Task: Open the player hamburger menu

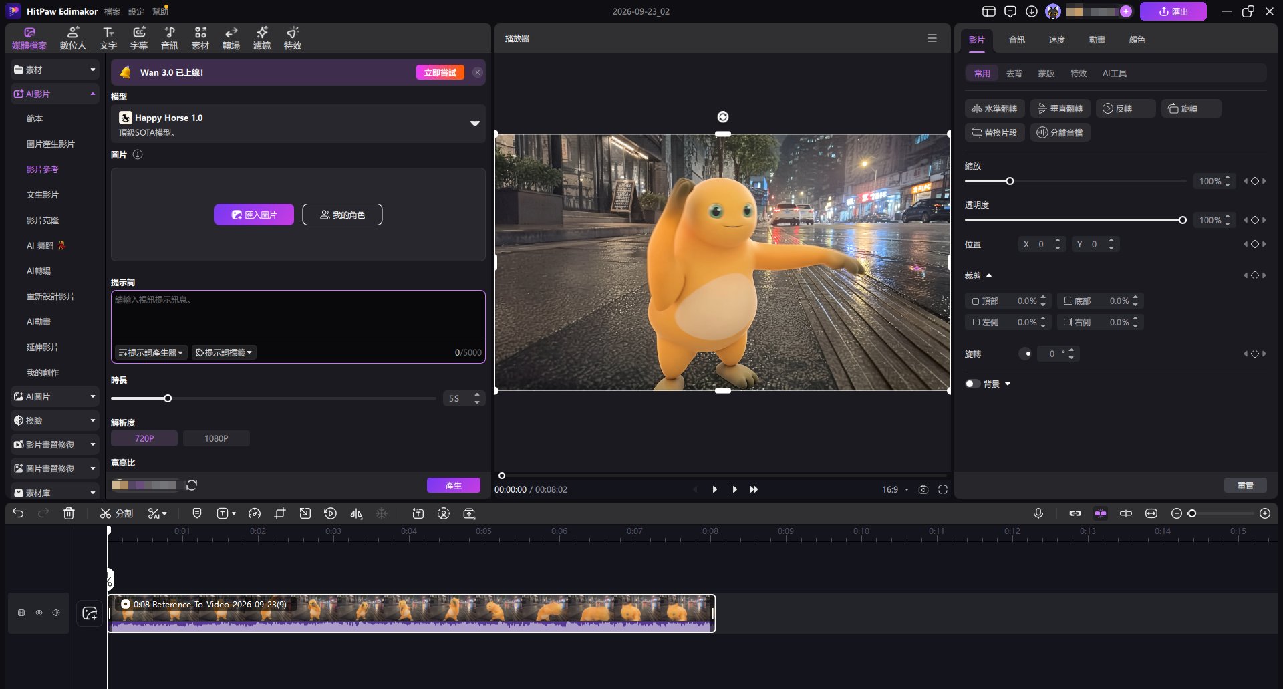Action: click(x=932, y=39)
